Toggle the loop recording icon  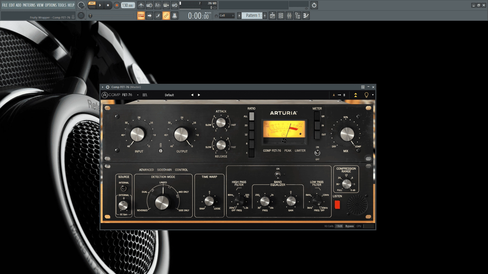point(175,5)
